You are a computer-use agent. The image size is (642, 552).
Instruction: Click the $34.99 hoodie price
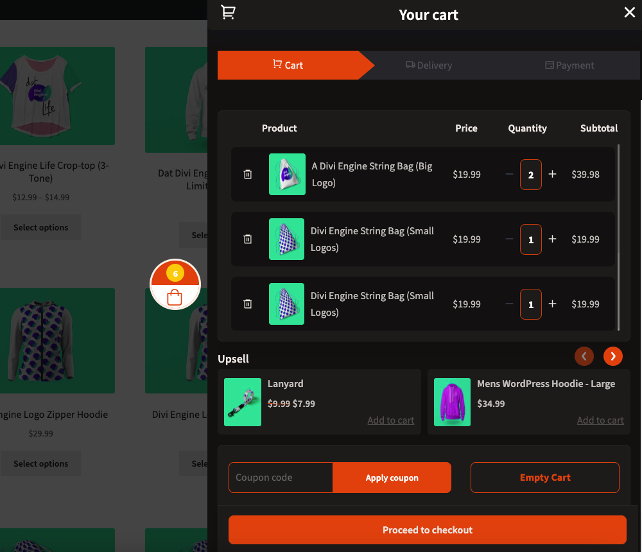click(491, 404)
